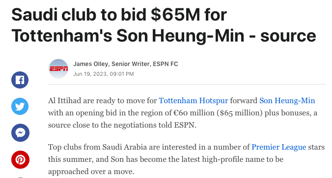Share the article via Twitter bird icon
Screen dimensions: 332x178
20,106
